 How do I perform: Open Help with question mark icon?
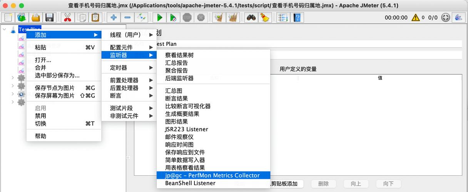click(297, 17)
